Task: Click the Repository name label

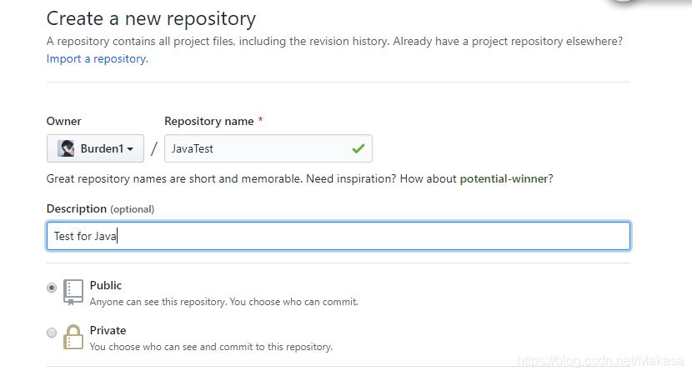Action: [209, 121]
